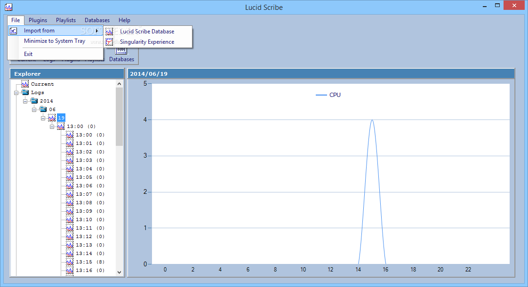Click the icon for 13:12 (0)

point(70,237)
